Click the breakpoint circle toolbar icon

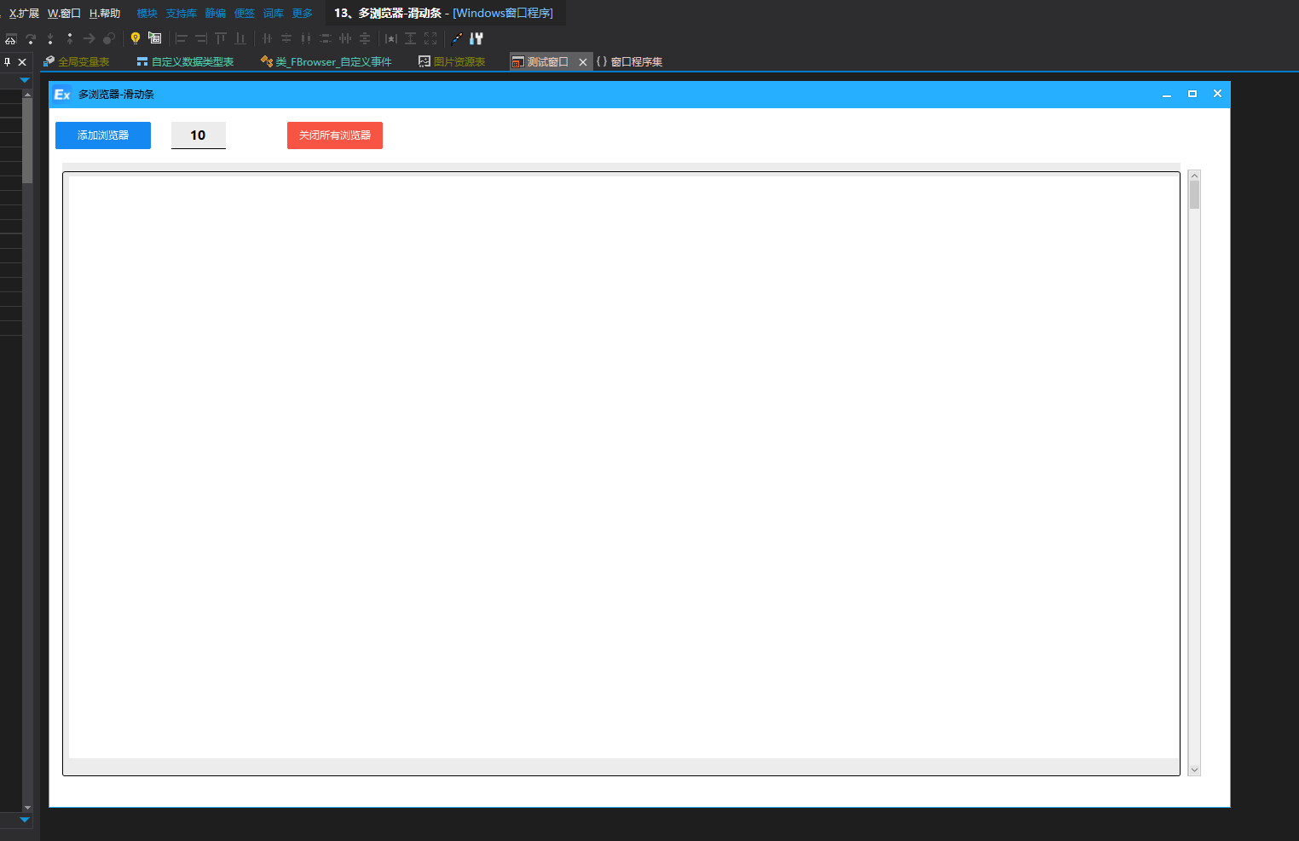(109, 38)
